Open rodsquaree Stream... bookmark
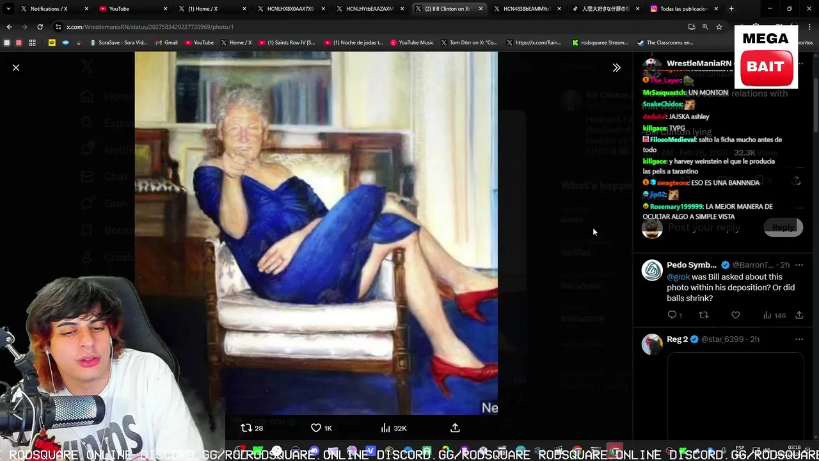 pos(600,43)
